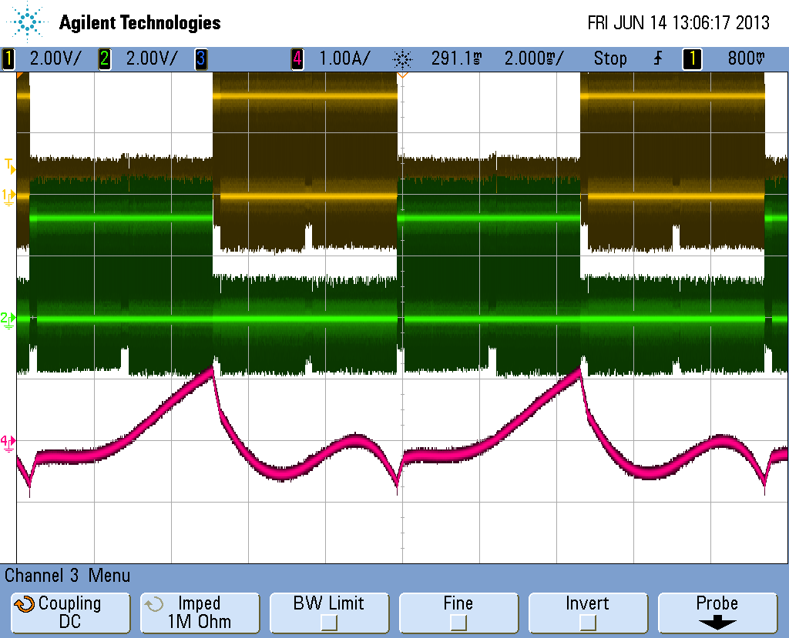Image resolution: width=789 pixels, height=638 pixels.
Task: Click the Agilent Technologies brand text
Action: click(x=140, y=22)
